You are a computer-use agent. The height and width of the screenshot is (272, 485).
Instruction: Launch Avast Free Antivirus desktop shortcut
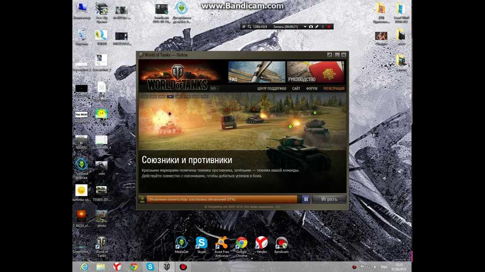(222, 247)
